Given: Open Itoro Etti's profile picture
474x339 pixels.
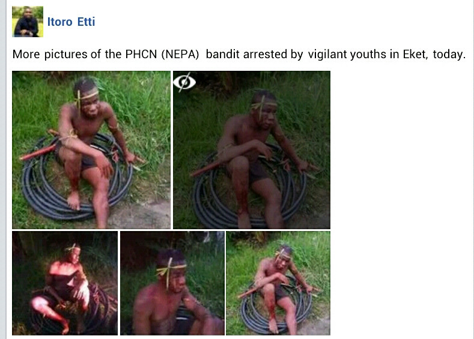Looking at the screenshot, I should coord(28,22).
